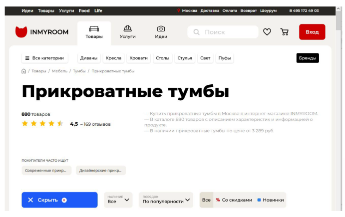
Task: Click the Москва location pin
Action: click(179, 10)
